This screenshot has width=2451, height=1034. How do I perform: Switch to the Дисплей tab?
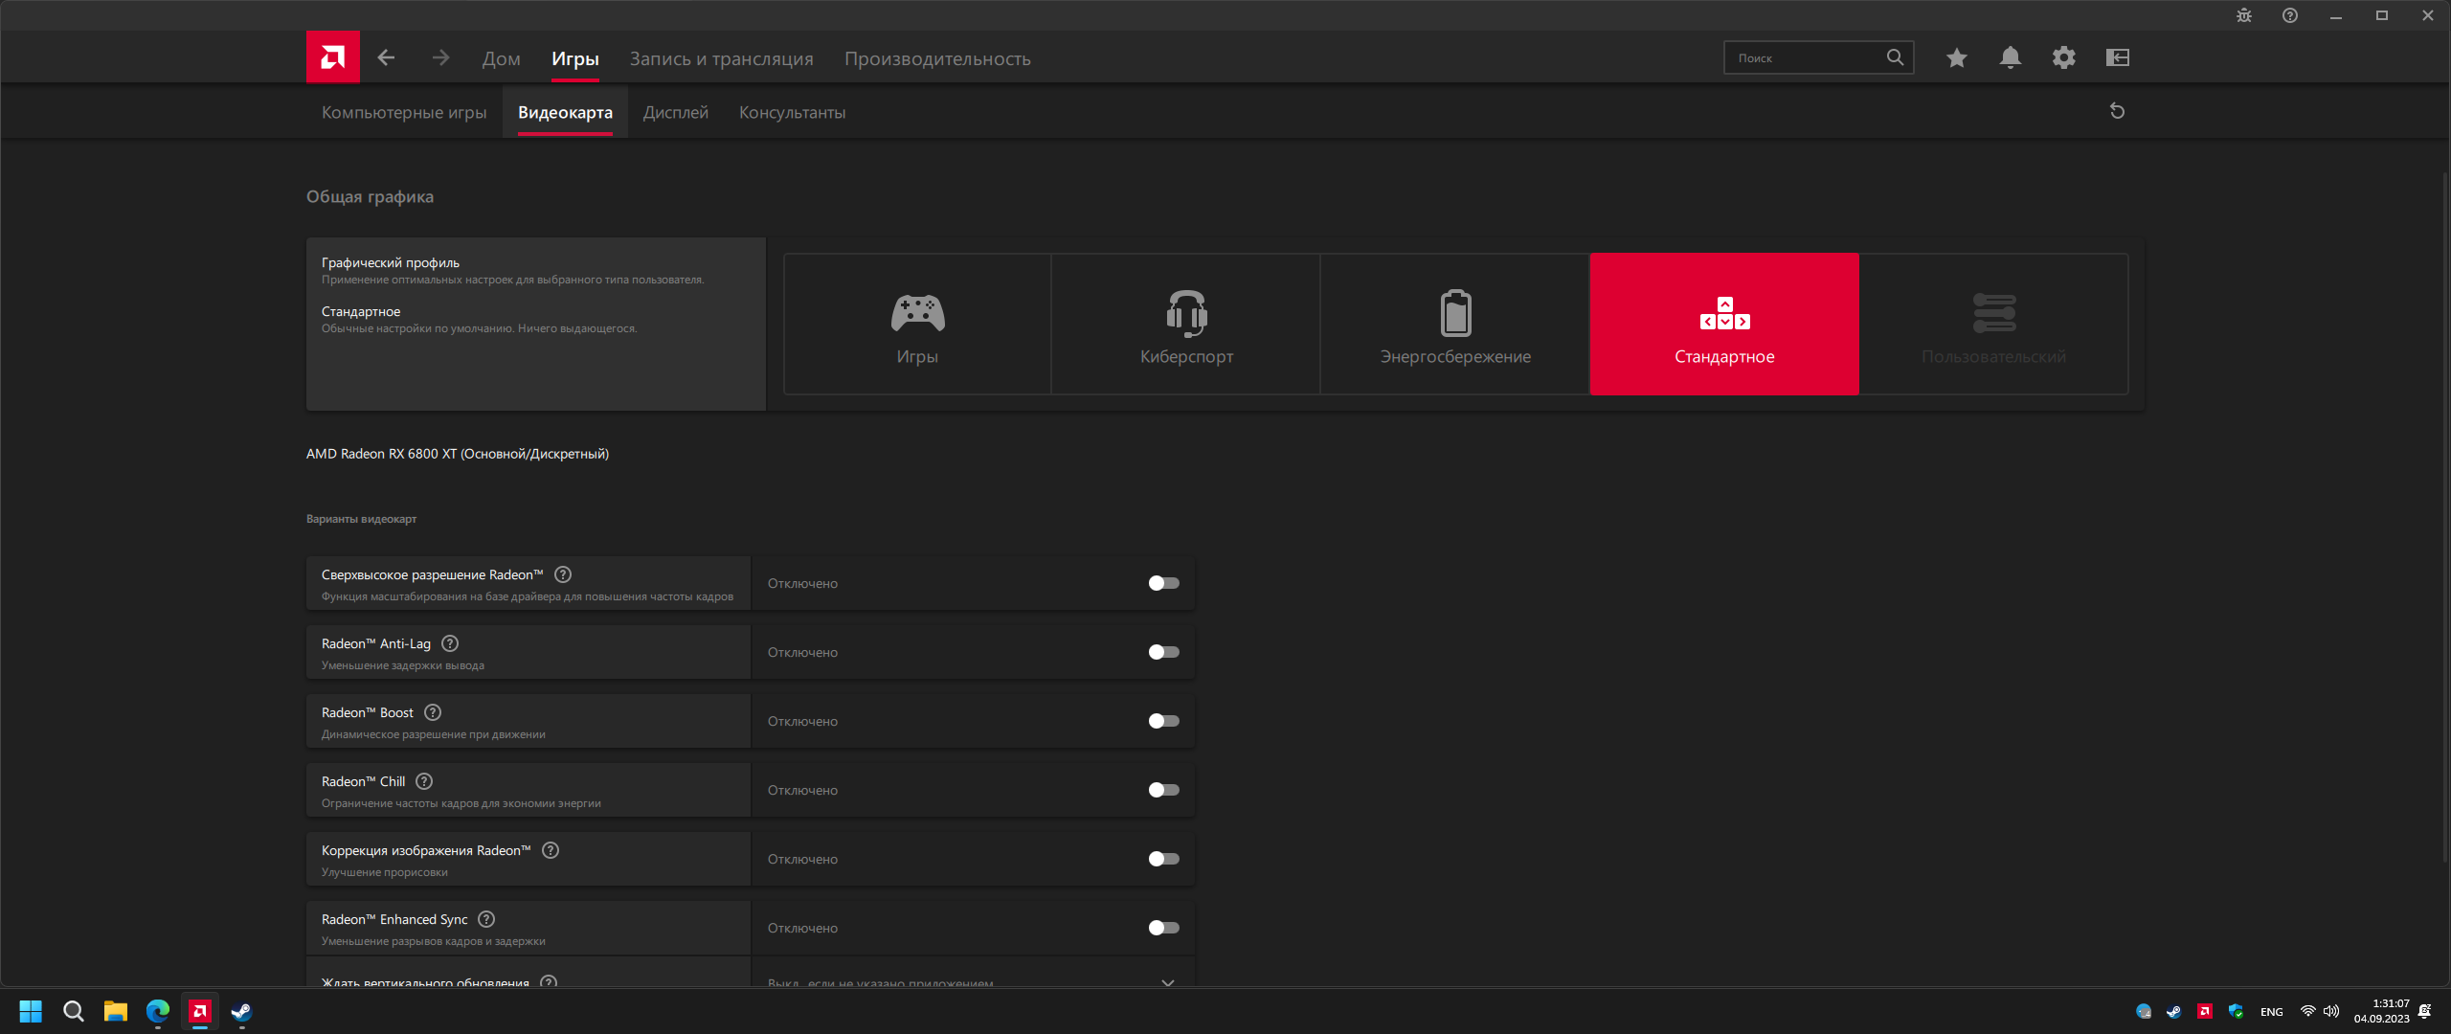click(675, 112)
